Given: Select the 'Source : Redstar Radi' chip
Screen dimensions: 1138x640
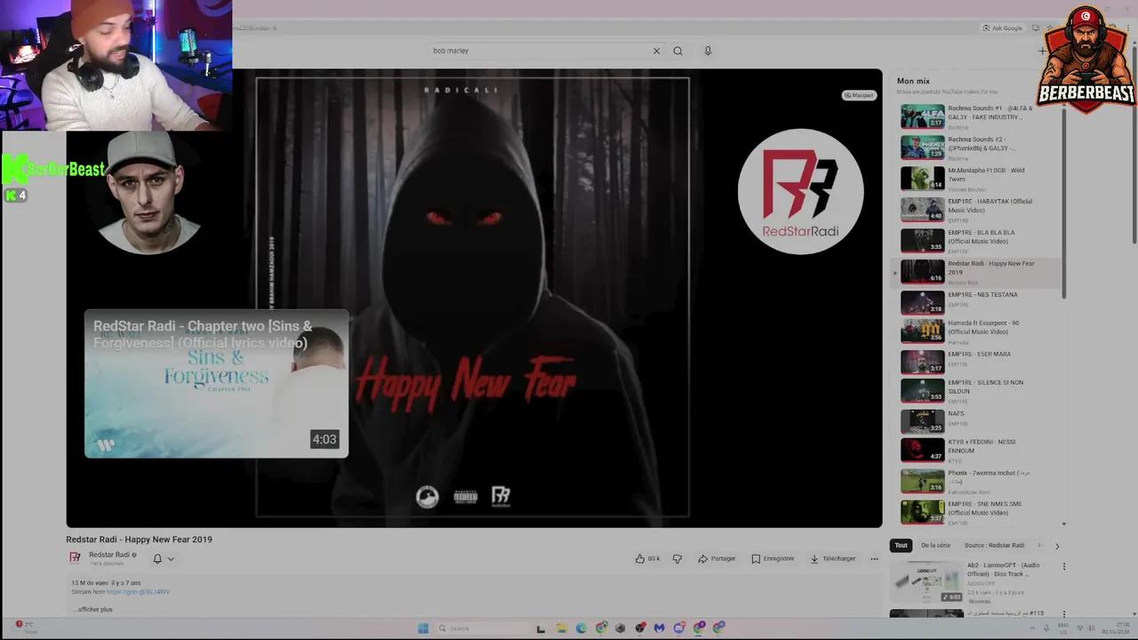Looking at the screenshot, I should (x=994, y=545).
